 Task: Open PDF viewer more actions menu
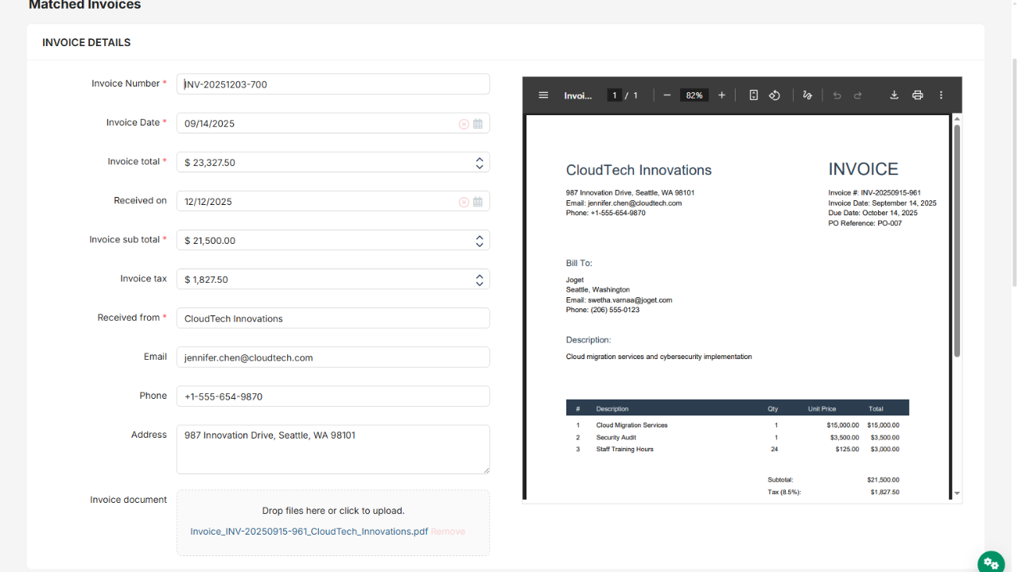coord(941,95)
